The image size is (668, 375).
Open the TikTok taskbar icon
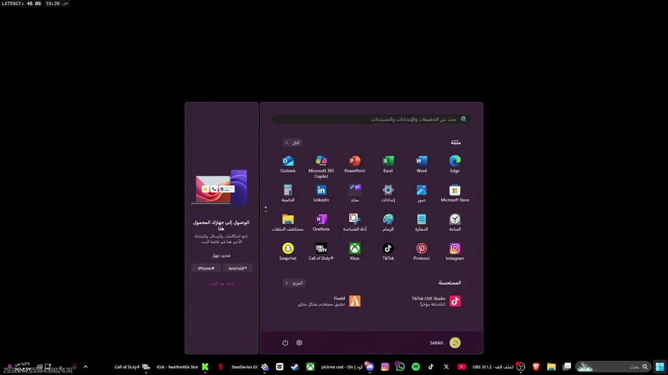(431, 367)
